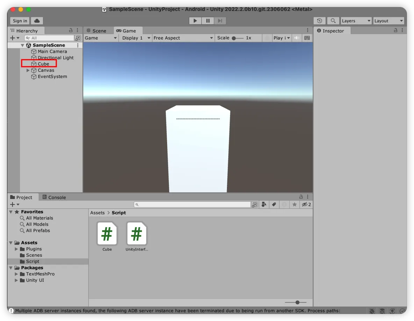Expand the Plugins folder

click(16, 249)
